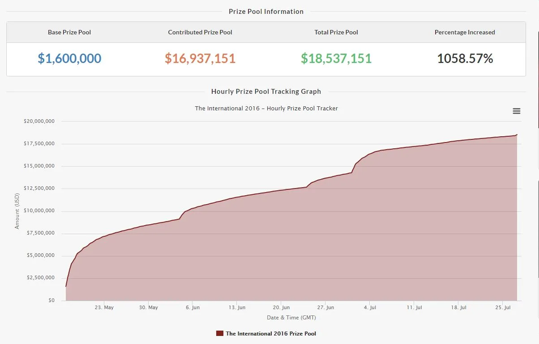The width and height of the screenshot is (539, 344).
Task: Click the Hourly Prize Pool Tracking Graph heading
Action: point(266,92)
